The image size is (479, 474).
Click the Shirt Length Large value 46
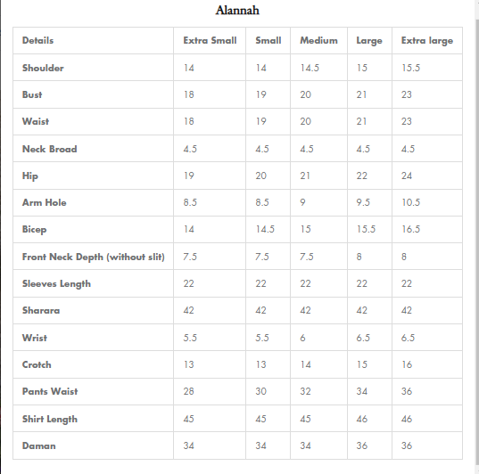click(x=362, y=419)
